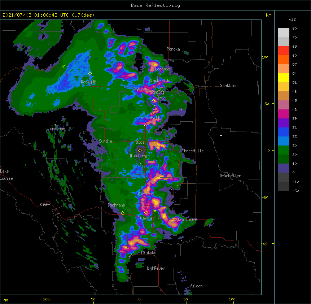Click the Base_Reflectivity title text

pyautogui.click(x=155, y=5)
